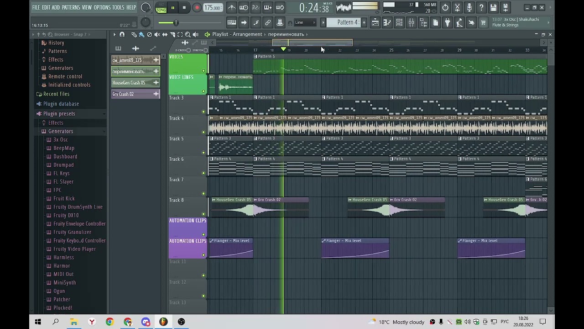This screenshot has width=584, height=329.
Task: Click the shopping cart content library icon
Action: (483, 22)
